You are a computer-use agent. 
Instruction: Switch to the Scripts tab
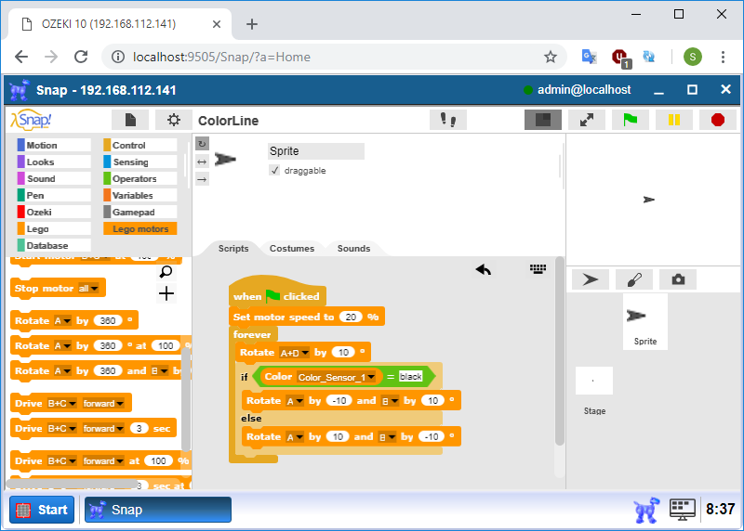[x=233, y=248]
